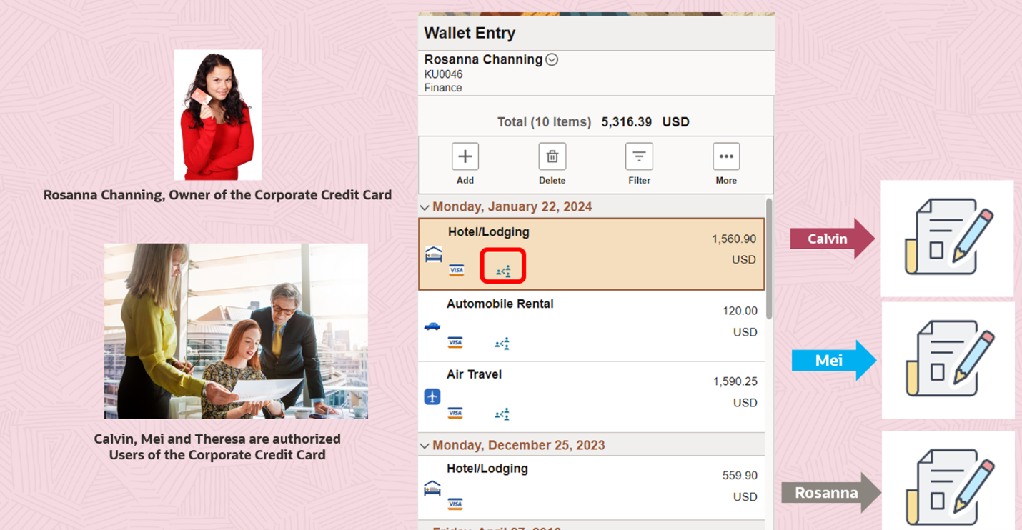Open the highlighted split transaction icon
The height and width of the screenshot is (530, 1022).
(x=502, y=269)
